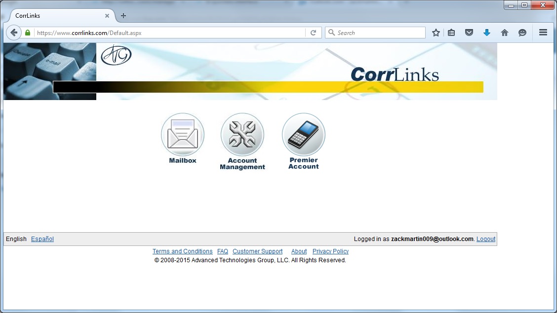
Task: Open the Premier Account phone icon
Action: coord(303,135)
